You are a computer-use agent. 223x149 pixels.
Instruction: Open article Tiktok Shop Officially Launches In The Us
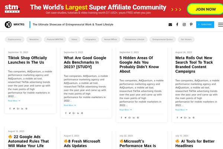click(x=28, y=60)
